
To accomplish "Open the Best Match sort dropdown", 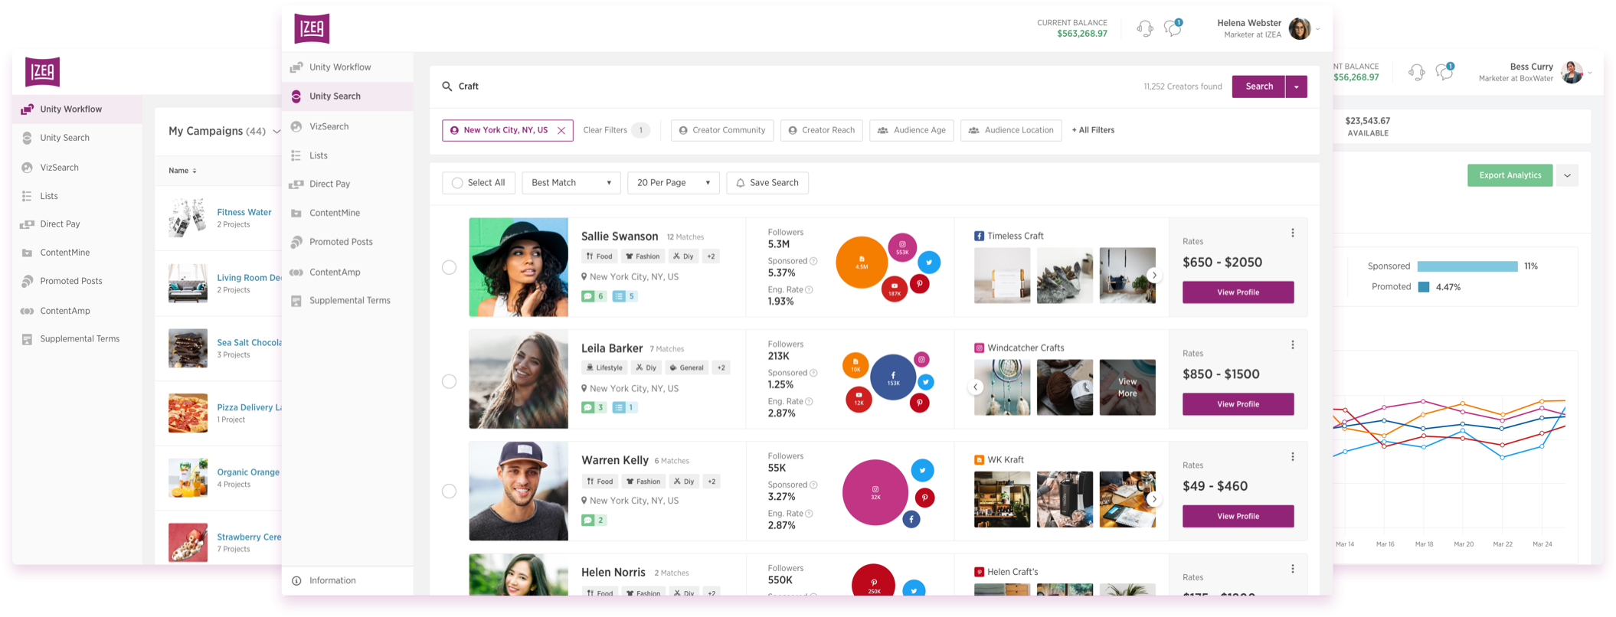I will pos(571,183).
